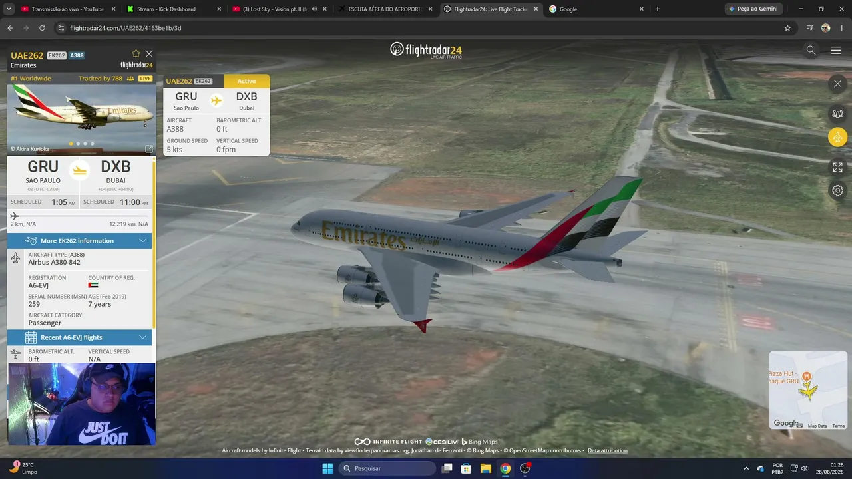The width and height of the screenshot is (852, 479).
Task: Open the Windows Start menu
Action: pos(327,468)
